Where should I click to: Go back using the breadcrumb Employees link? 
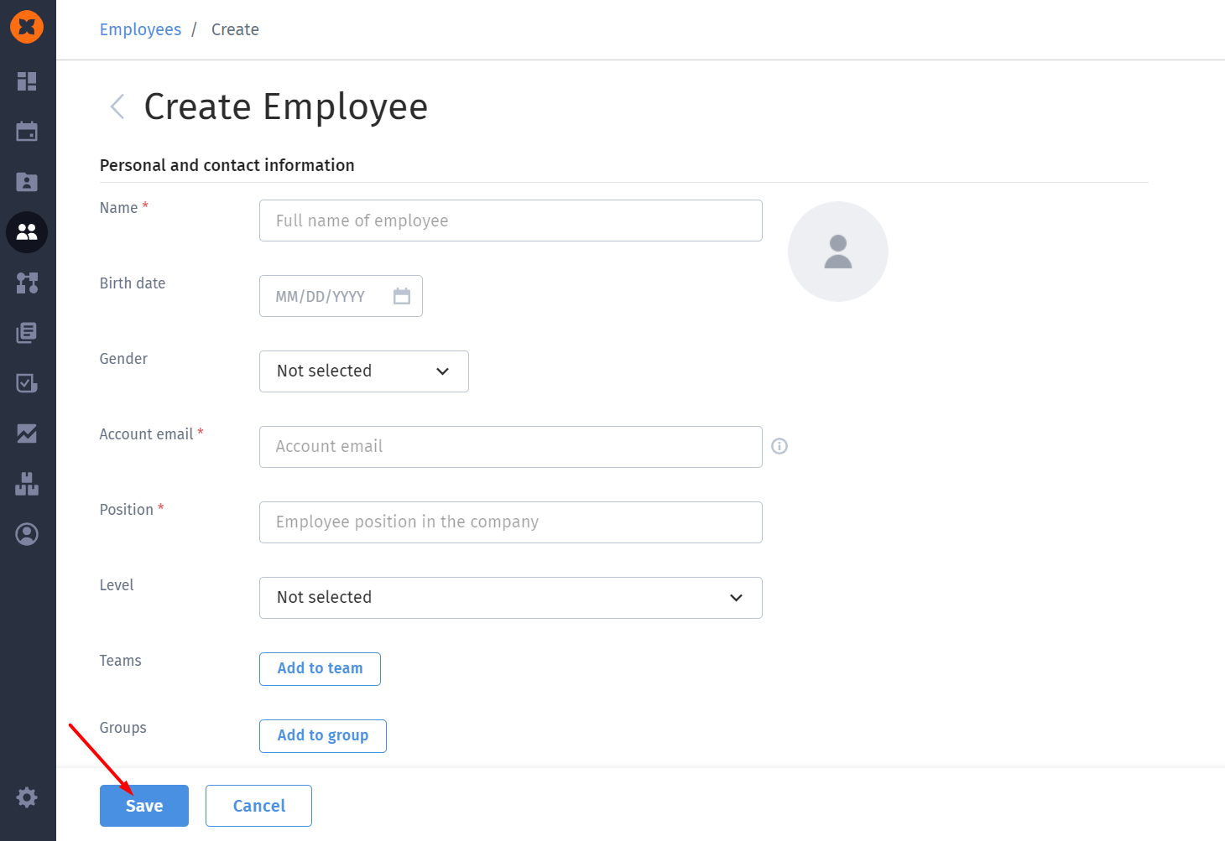click(140, 29)
